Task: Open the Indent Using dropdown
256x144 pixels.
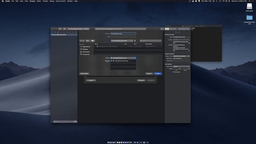Action: tap(181, 66)
